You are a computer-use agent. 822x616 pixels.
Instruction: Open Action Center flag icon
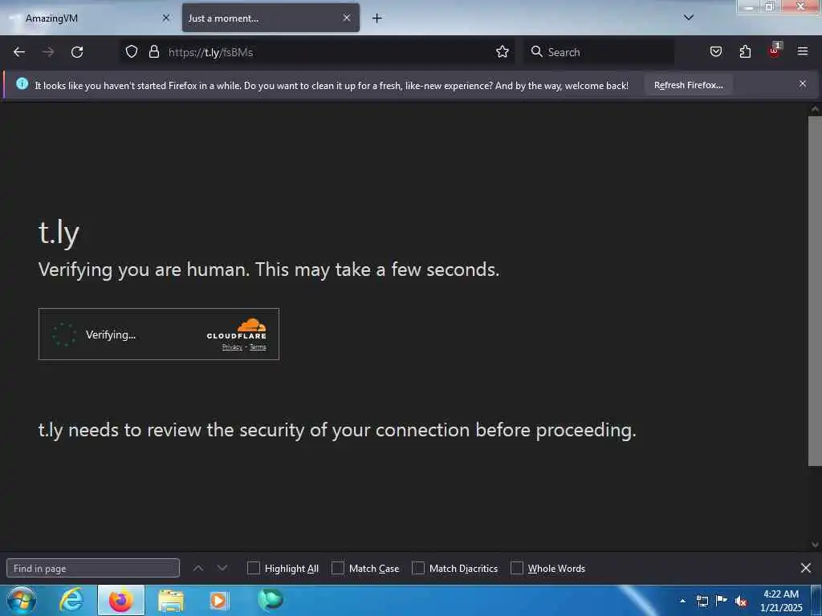[722, 600]
